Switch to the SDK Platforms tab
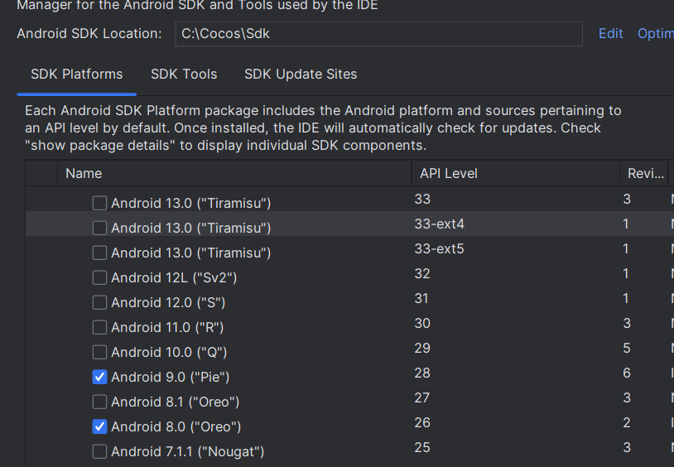This screenshot has width=674, height=467. 76,75
